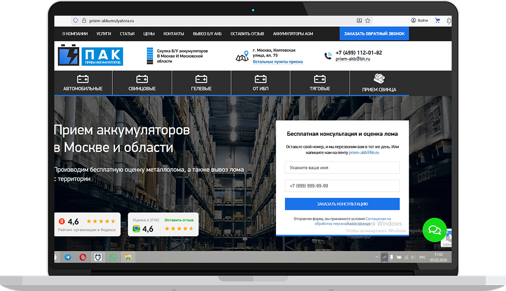
Task: Open Telegram from the taskbar
Action: (68, 257)
